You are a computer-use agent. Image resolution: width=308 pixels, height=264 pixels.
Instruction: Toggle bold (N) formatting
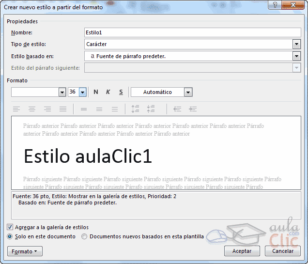[x=96, y=92]
